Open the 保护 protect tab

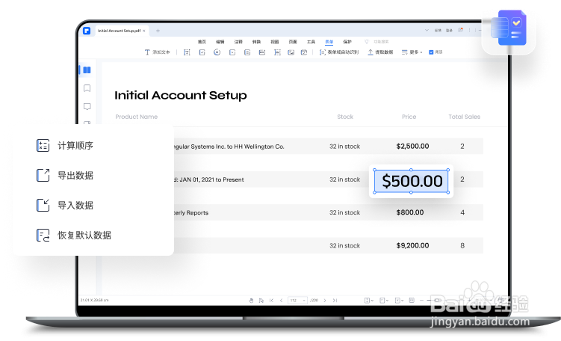tap(347, 42)
